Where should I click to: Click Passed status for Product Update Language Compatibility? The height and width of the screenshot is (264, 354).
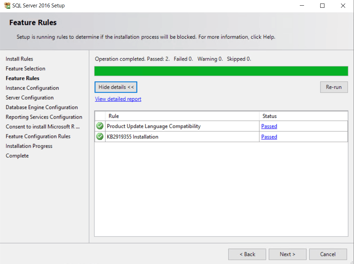269,126
